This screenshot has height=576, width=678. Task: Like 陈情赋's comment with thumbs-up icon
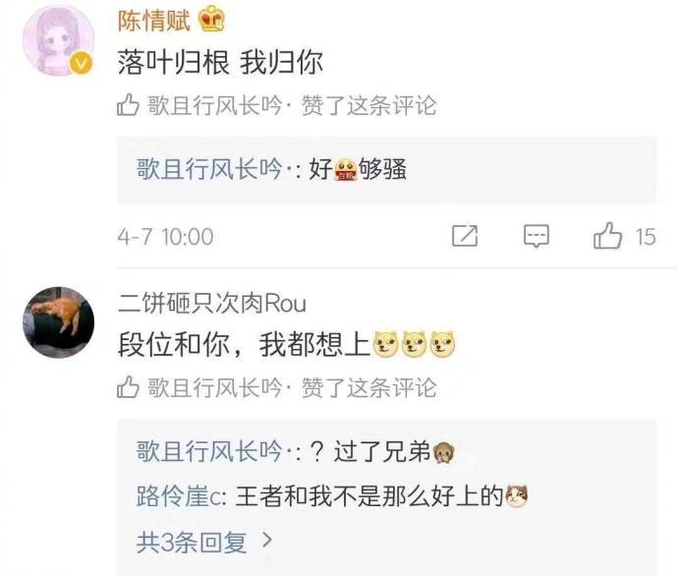tap(607, 236)
